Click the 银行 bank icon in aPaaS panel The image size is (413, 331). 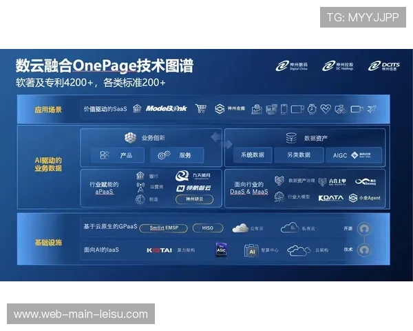[140, 176]
